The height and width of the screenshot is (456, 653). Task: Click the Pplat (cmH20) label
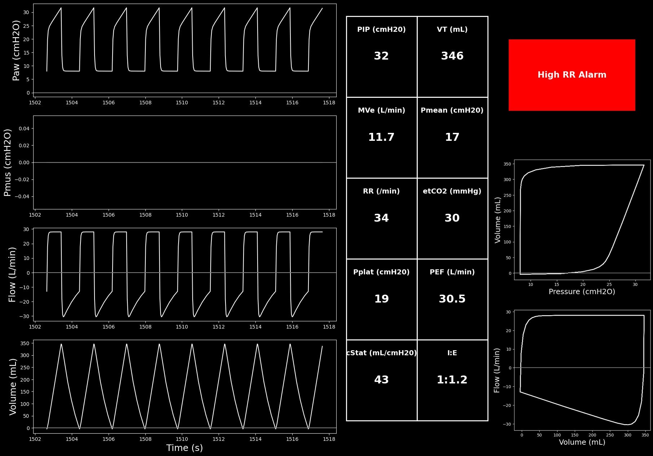coord(381,272)
